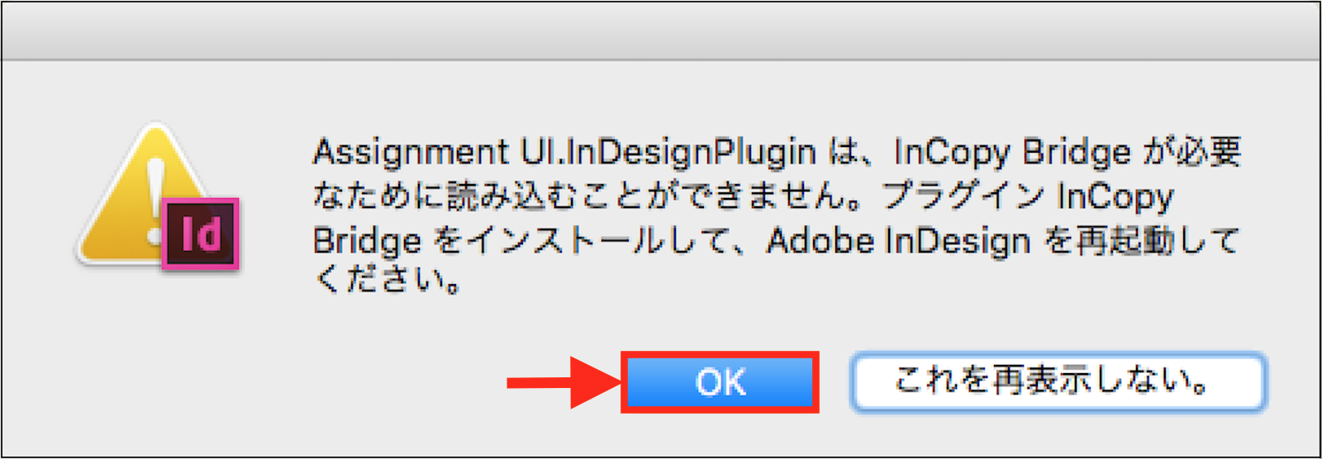1322x459 pixels.
Task: Click the をインストールして text
Action: pyautogui.click(x=591, y=241)
